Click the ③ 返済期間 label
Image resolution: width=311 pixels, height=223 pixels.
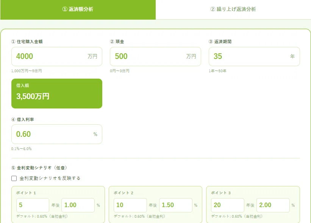(x=220, y=42)
